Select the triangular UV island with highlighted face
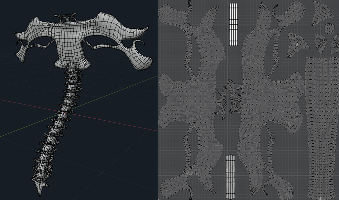 pos(297,45)
